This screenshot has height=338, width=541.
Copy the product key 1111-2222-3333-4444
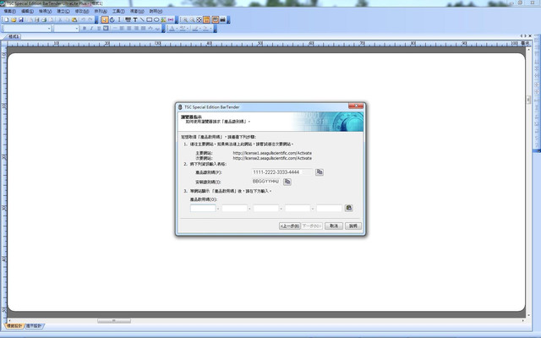click(320, 172)
